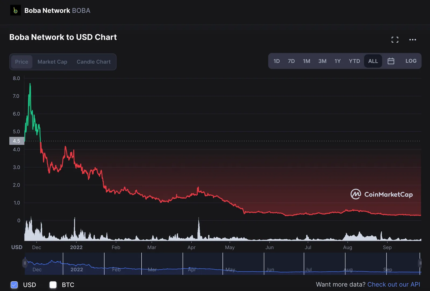Select the 7D time range

click(x=291, y=61)
